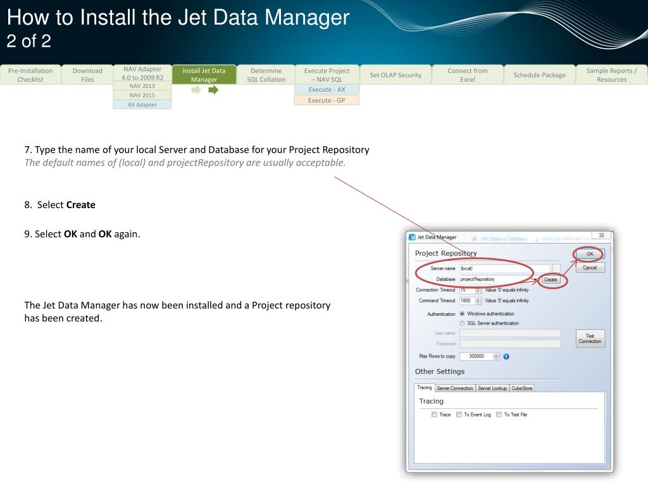Click the Jet Data Manager title bar icon
648x486 pixels.
coord(412,237)
